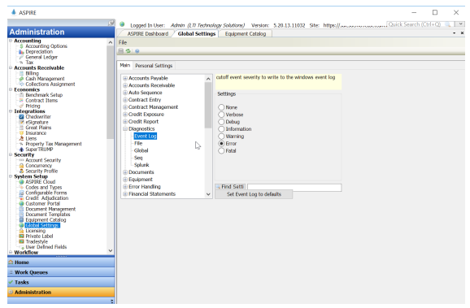470x308 pixels.
Task: Expand Contract Entry settings node
Action: (125, 100)
